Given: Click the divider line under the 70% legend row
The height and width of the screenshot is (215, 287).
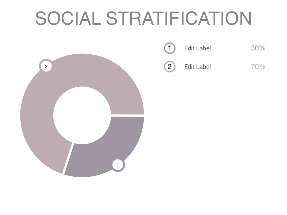Looking at the screenshot, I should tap(214, 76).
